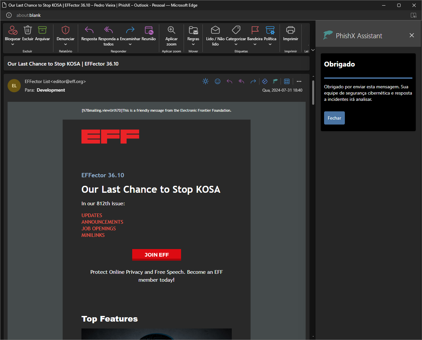Toggle the light mode sun icon in message header
Image resolution: width=422 pixels, height=340 pixels.
205,81
